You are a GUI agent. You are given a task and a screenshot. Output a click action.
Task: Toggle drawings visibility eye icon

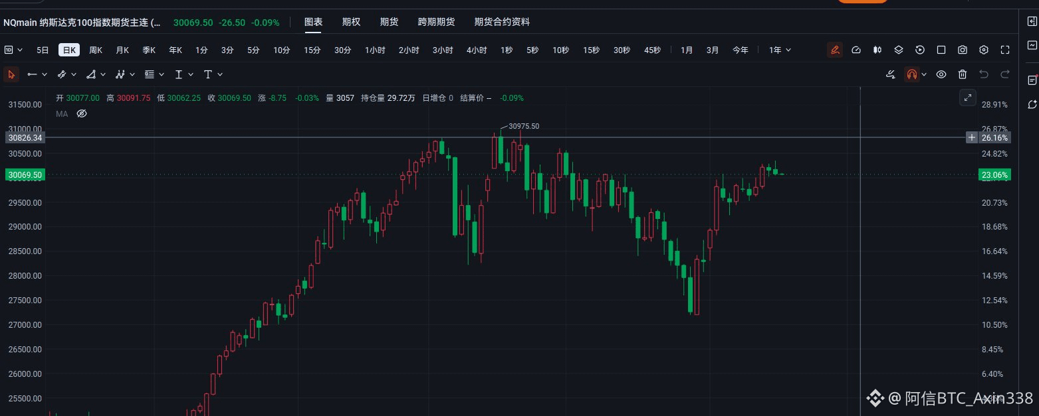pyautogui.click(x=941, y=74)
